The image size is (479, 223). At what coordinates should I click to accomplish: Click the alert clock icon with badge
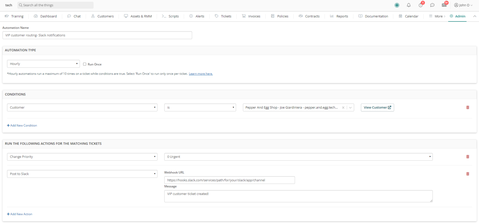click(x=421, y=5)
